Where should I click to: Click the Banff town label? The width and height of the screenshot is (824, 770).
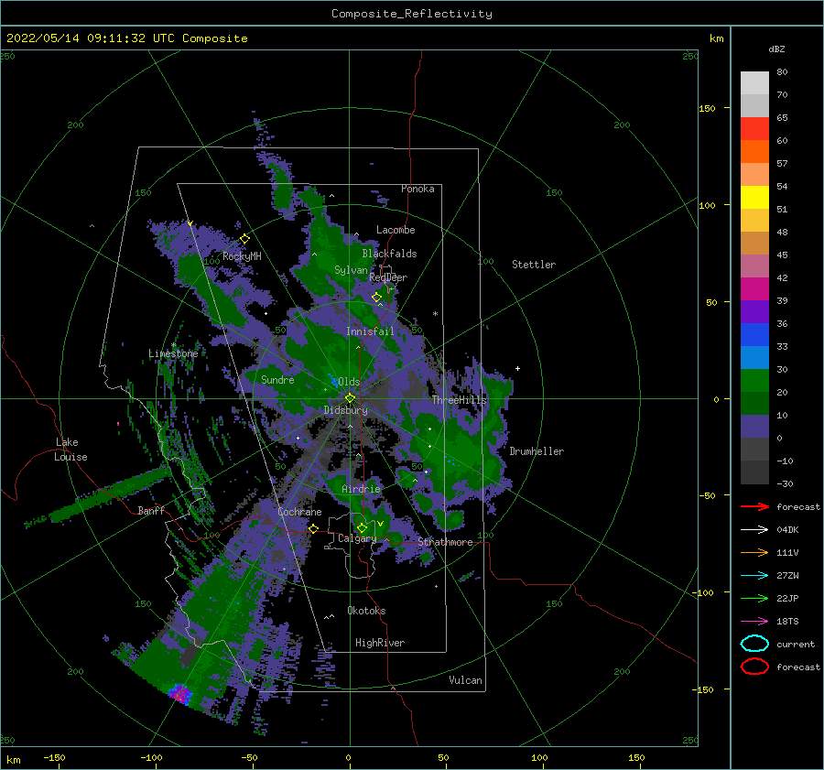pos(151,510)
